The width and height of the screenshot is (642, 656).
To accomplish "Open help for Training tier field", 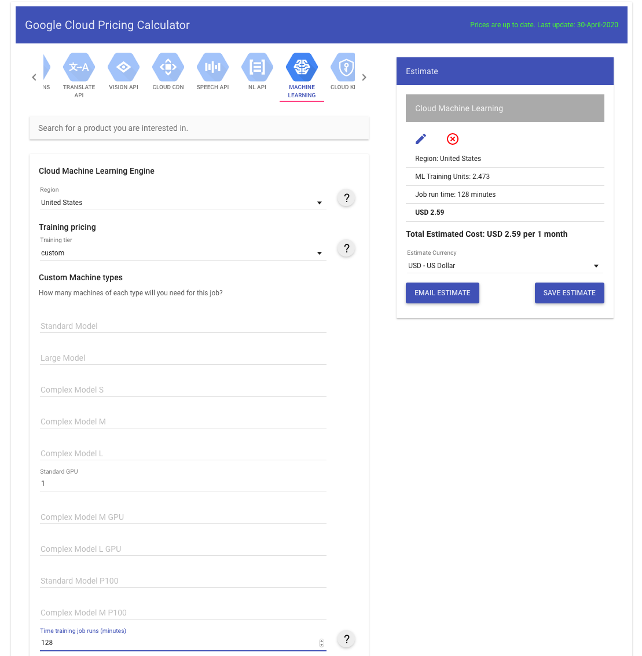I will [346, 248].
